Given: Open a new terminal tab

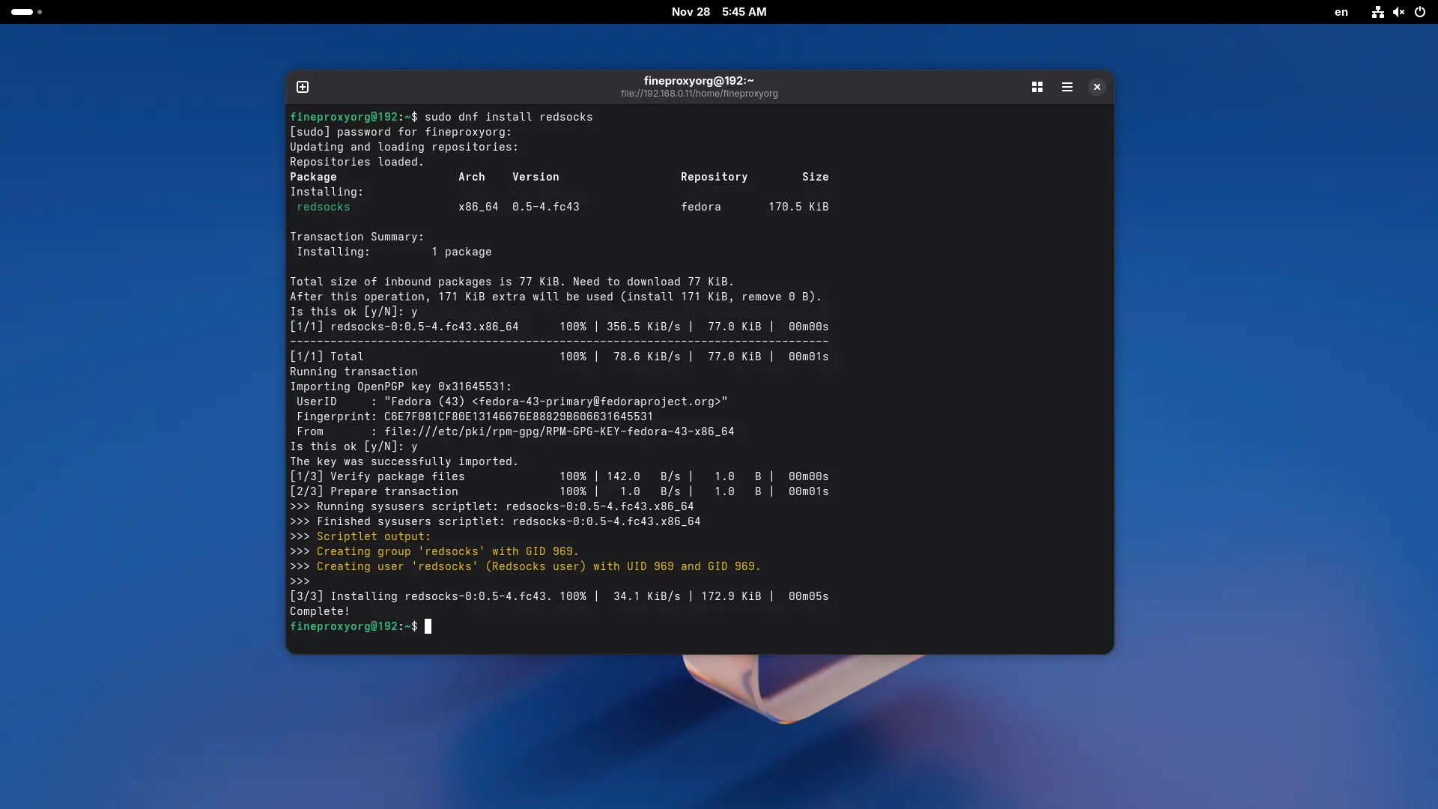Looking at the screenshot, I should pyautogui.click(x=303, y=87).
